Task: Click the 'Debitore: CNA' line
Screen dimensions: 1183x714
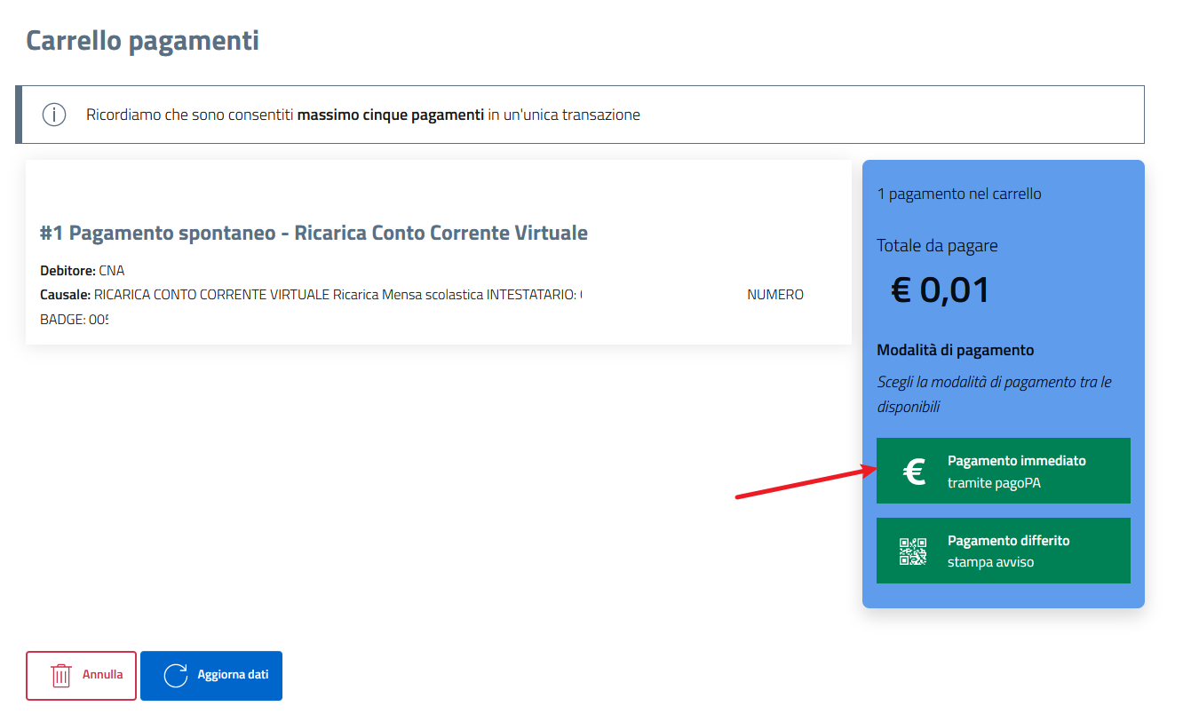Action: (x=83, y=270)
